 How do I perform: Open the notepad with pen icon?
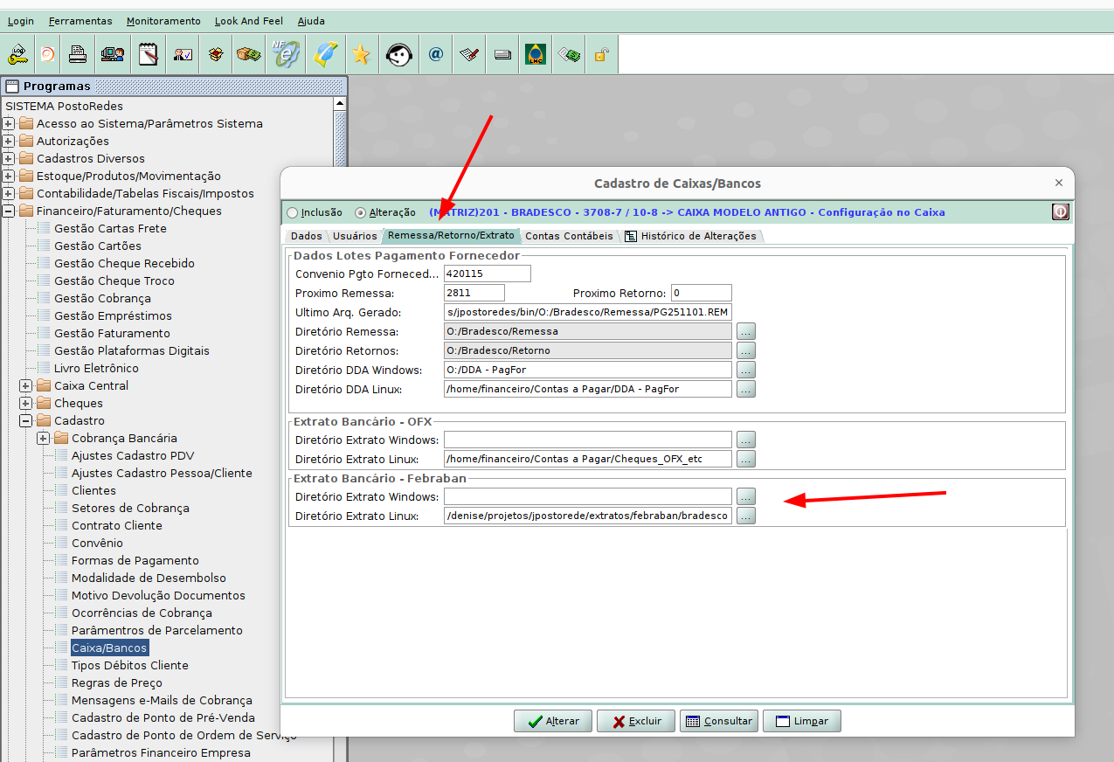(148, 55)
